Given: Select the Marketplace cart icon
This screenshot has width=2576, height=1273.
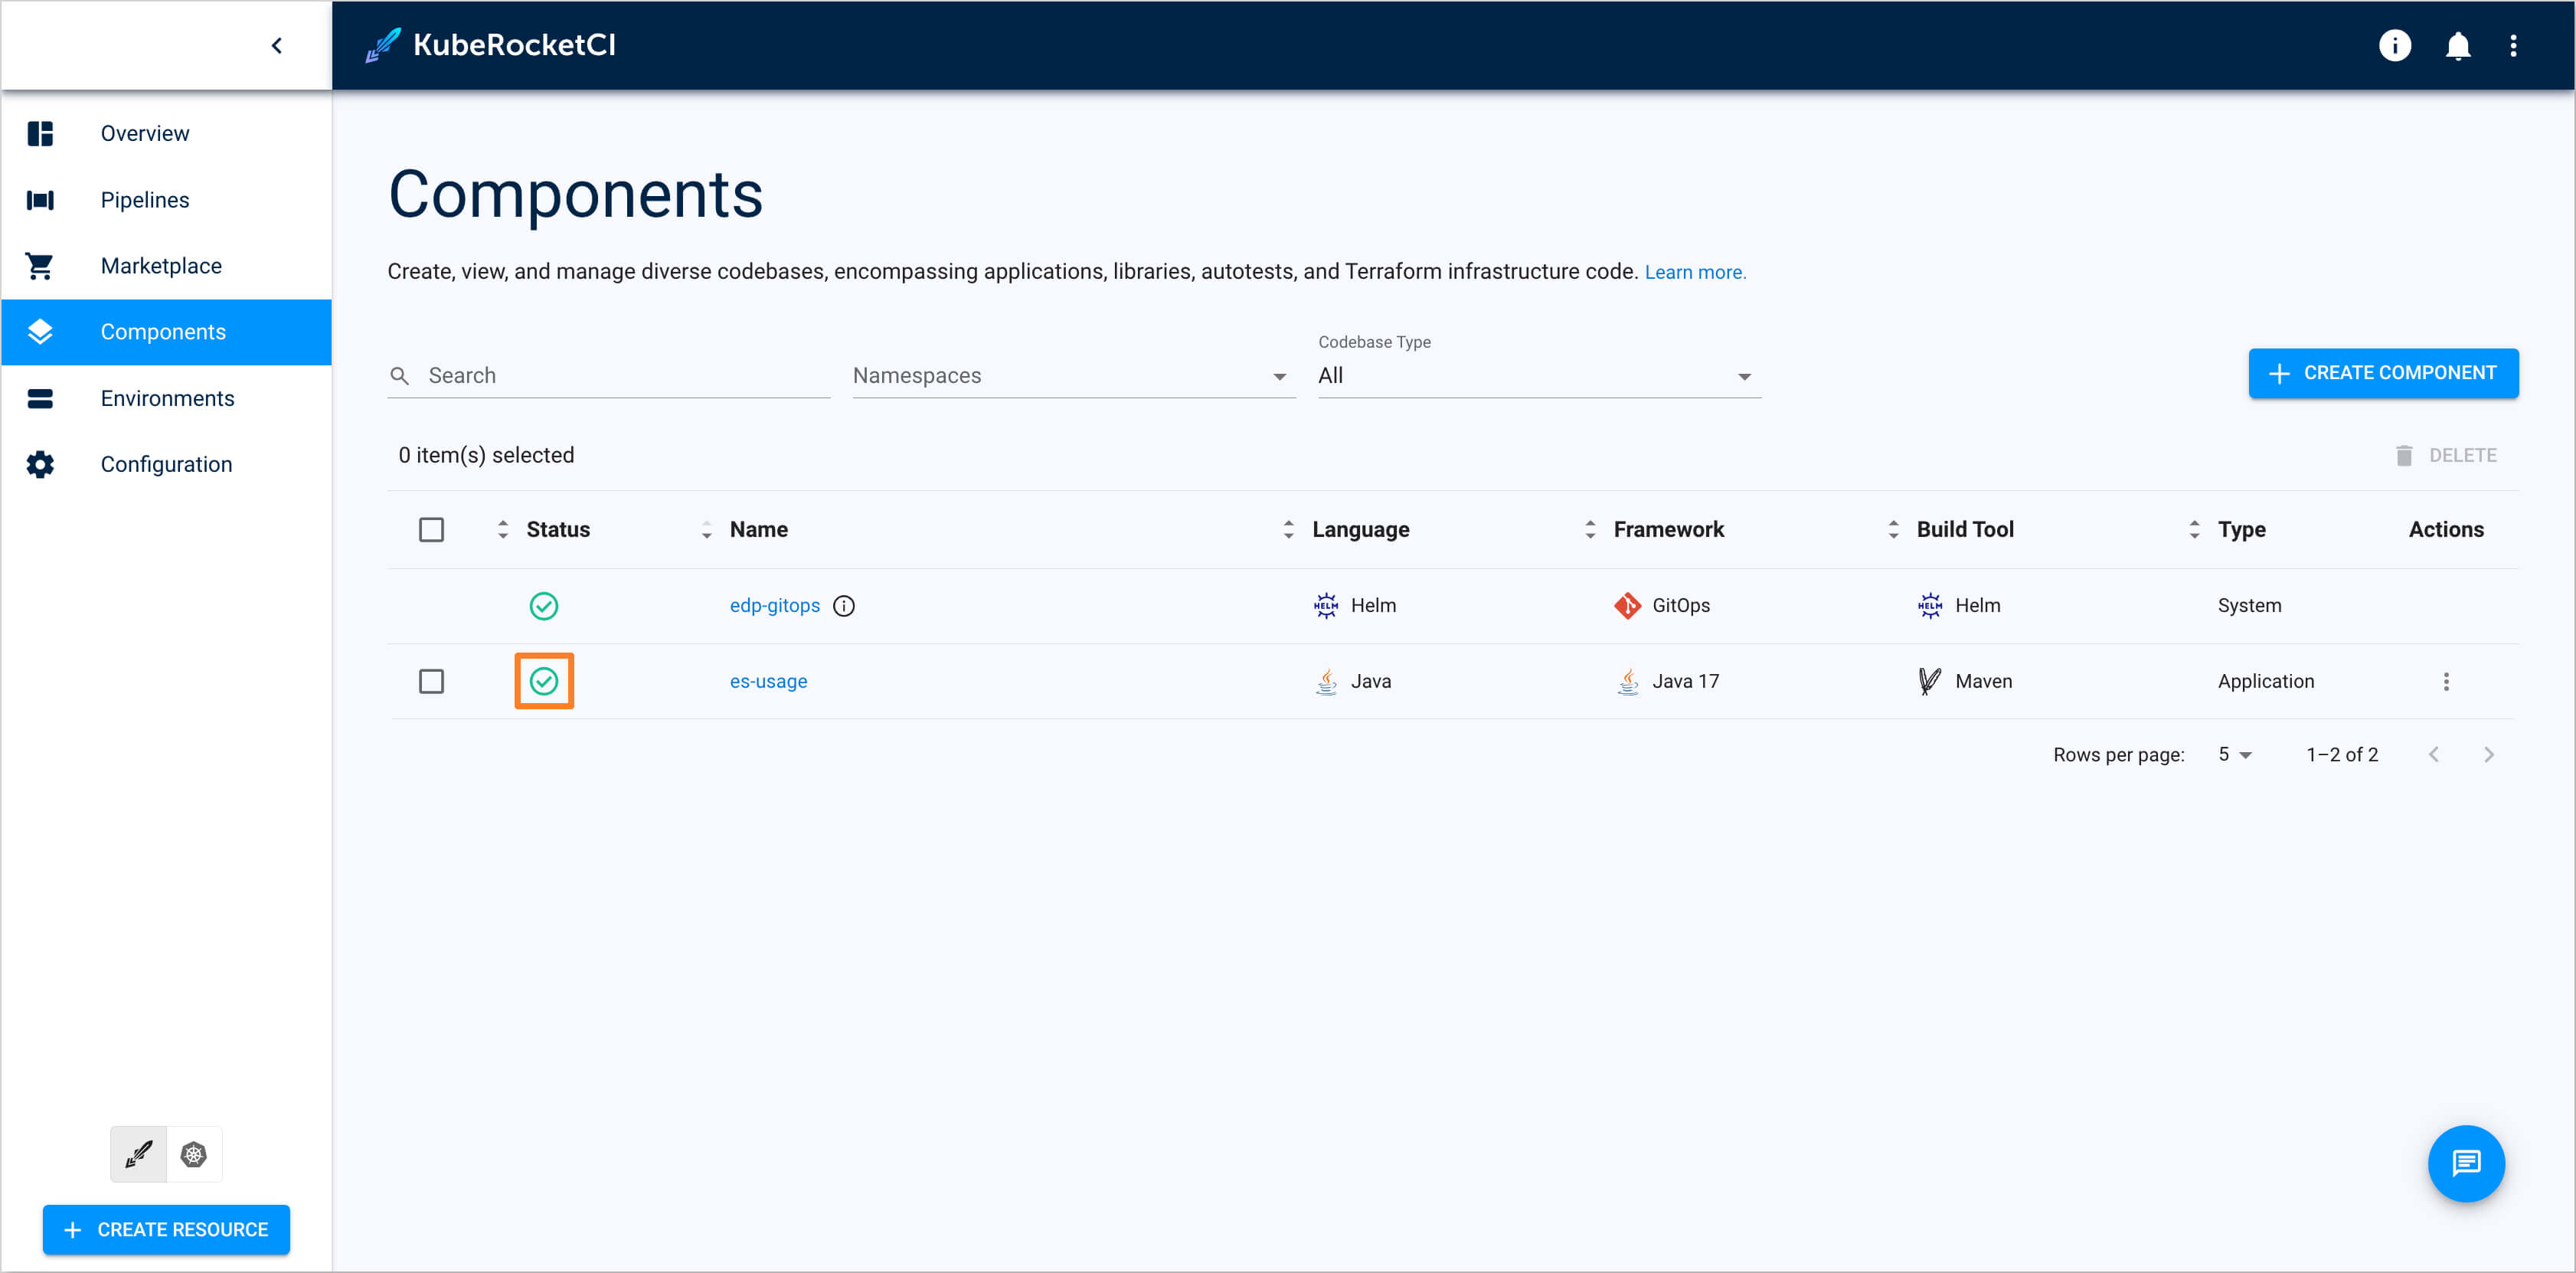Looking at the screenshot, I should (x=40, y=265).
